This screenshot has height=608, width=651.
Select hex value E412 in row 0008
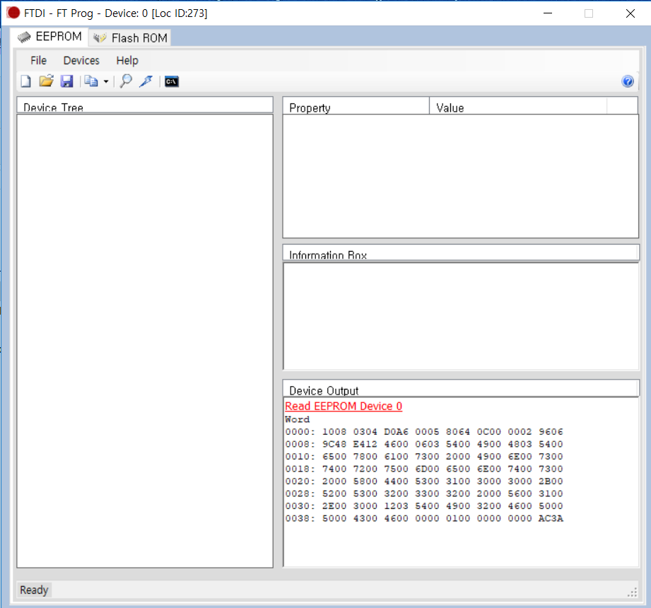tap(365, 445)
